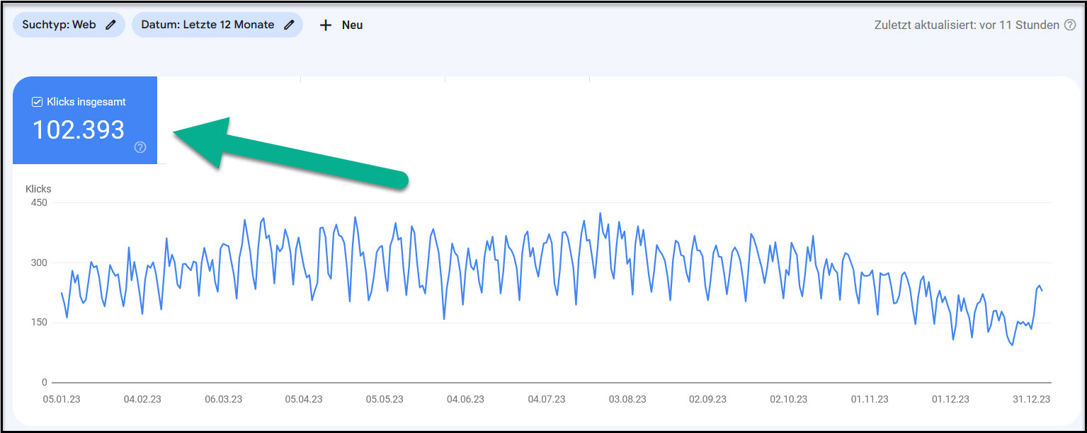The image size is (1087, 433).
Task: Click the 450 y-axis value
Action: [38, 202]
